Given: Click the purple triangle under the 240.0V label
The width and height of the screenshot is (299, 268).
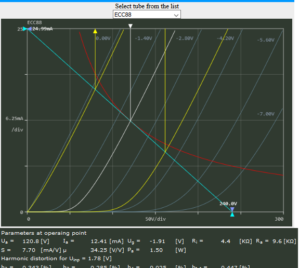Looking at the screenshot, I should (x=232, y=209).
